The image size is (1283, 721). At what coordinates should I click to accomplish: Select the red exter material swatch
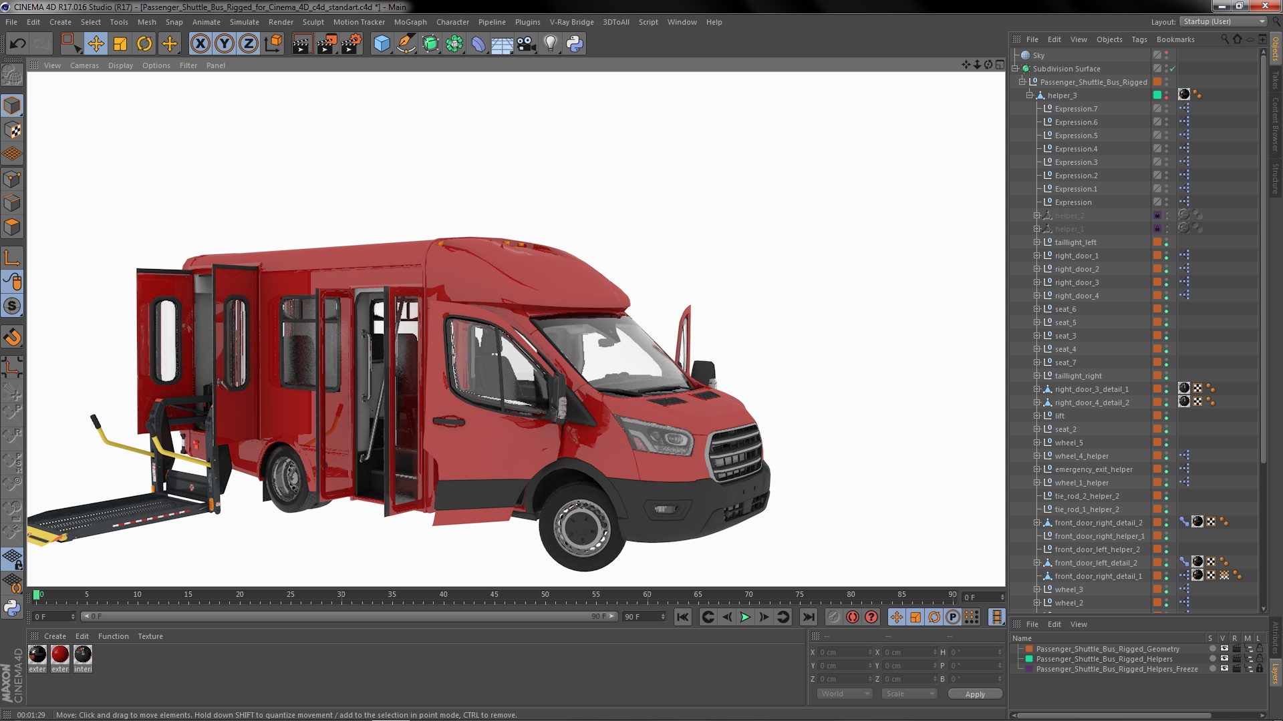60,654
